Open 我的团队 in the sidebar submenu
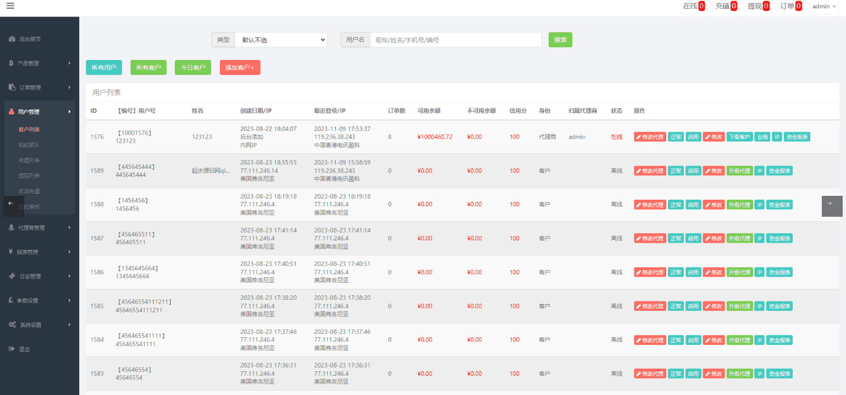 (29, 145)
